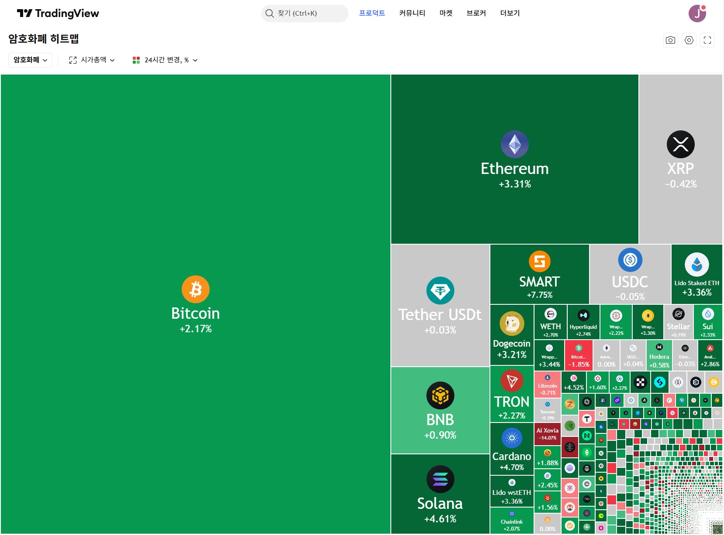This screenshot has width=724, height=535.
Task: Expand the 시가총액 size-by dropdown
Action: pyautogui.click(x=92, y=60)
